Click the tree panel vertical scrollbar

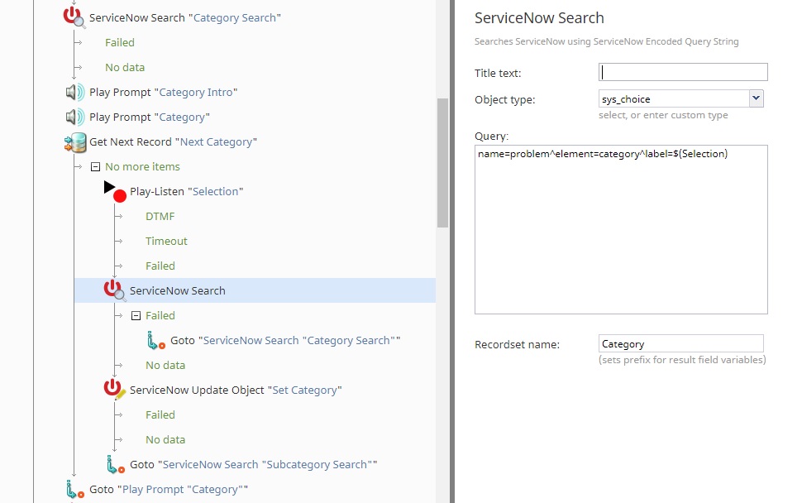(442, 161)
